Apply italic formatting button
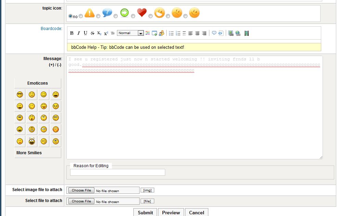This screenshot has width=339, height=216. [78, 33]
